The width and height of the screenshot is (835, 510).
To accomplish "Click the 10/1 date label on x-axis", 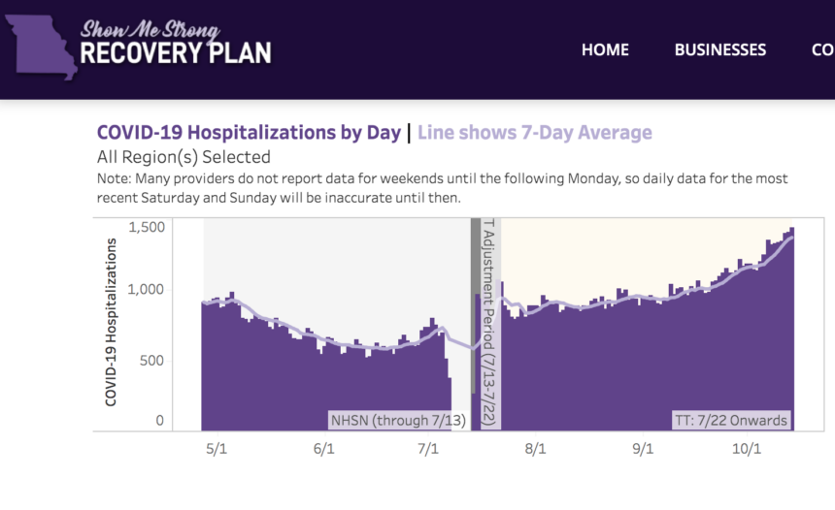I will click(745, 449).
